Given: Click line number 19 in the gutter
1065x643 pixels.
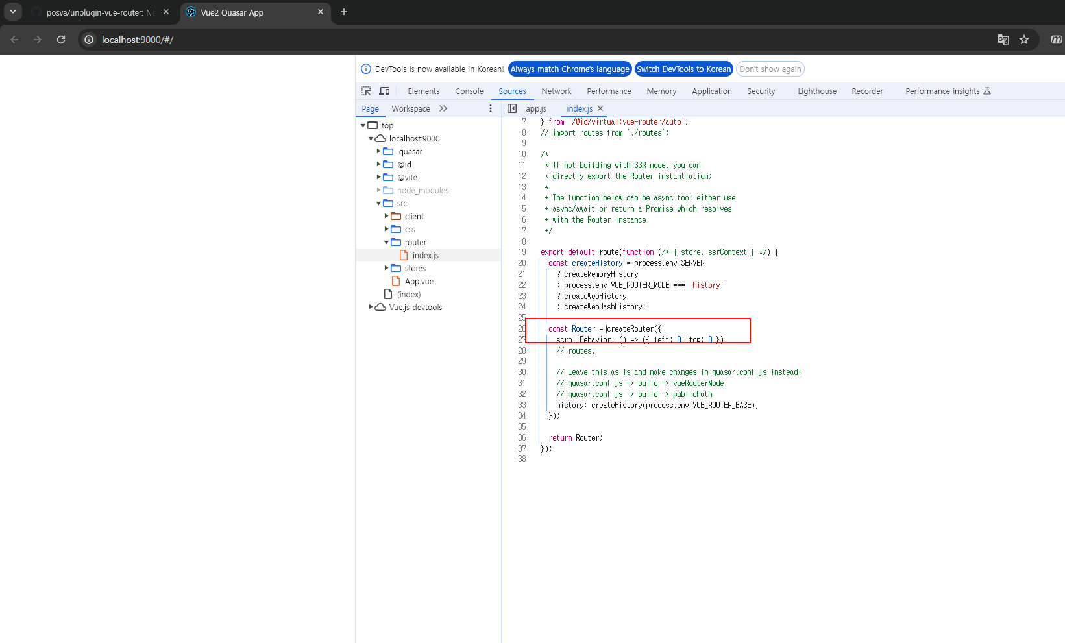Looking at the screenshot, I should tap(522, 252).
